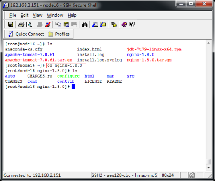Maximize the SSH Secure Shell window

point(191,4)
